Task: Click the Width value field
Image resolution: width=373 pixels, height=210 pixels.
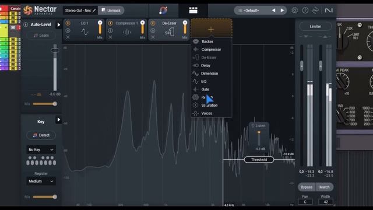Action: pyautogui.click(x=326, y=202)
